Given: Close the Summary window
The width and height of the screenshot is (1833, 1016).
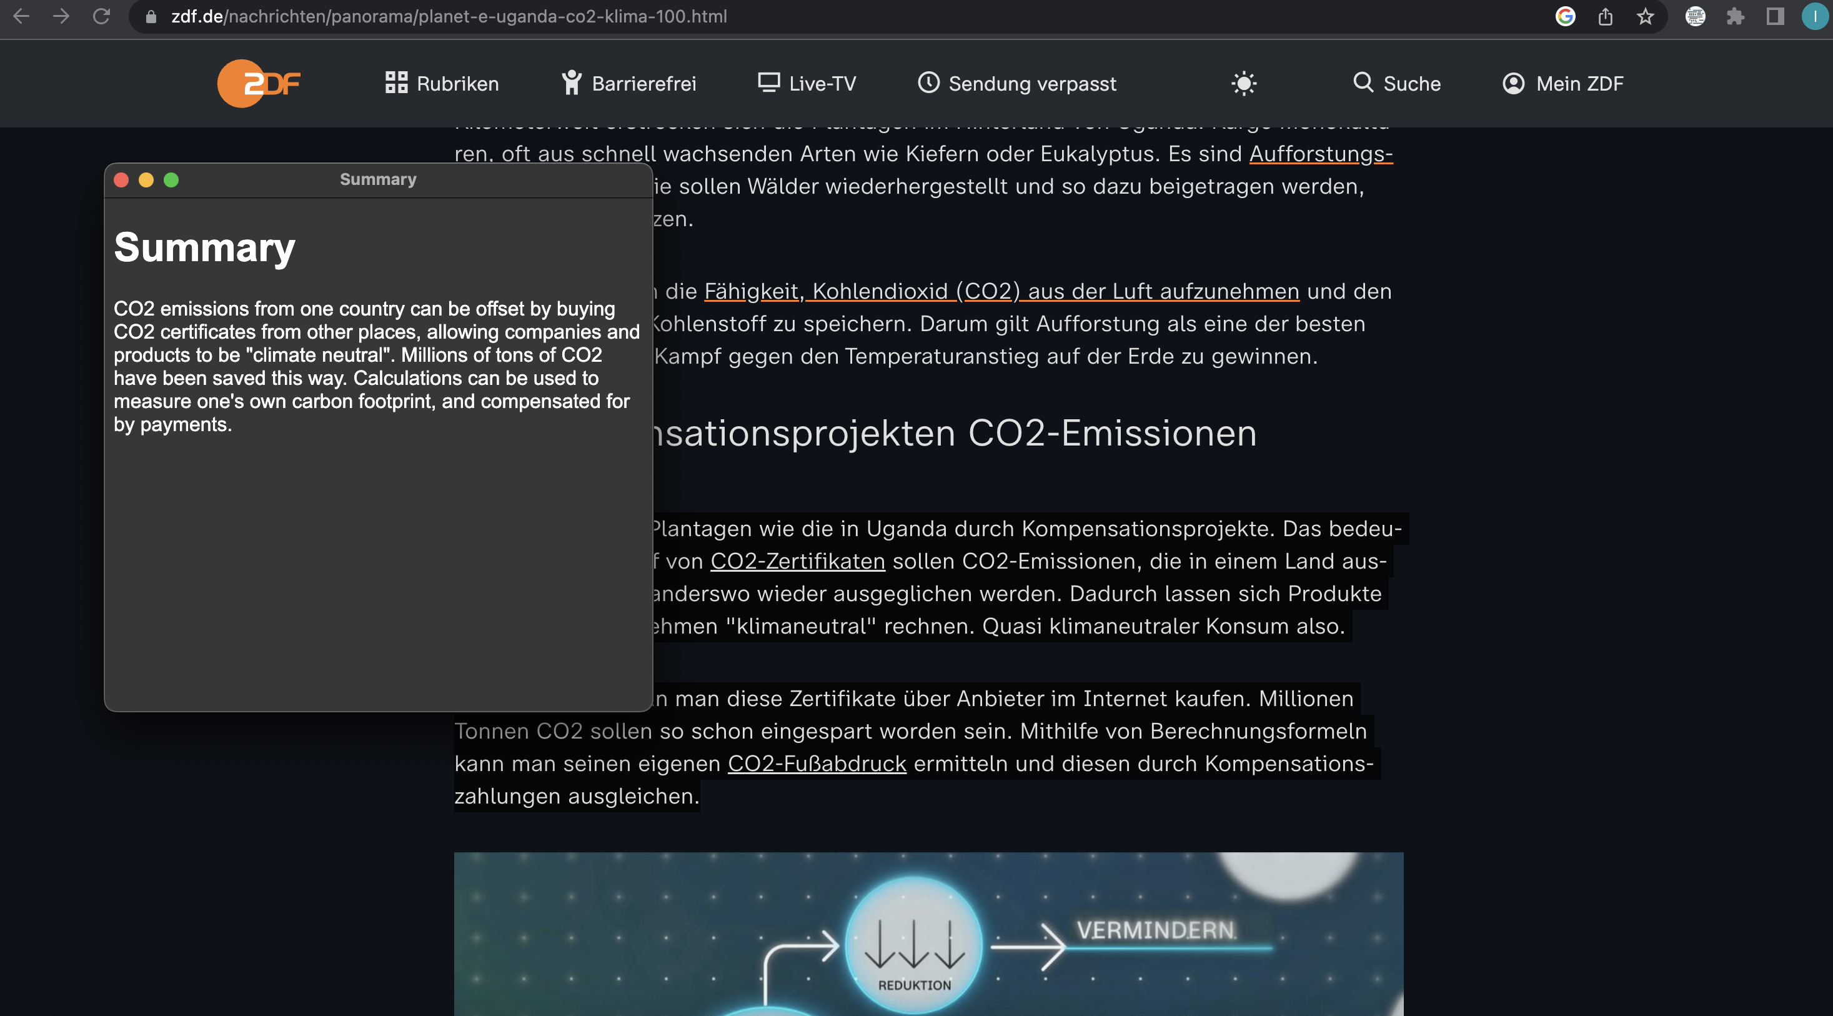Looking at the screenshot, I should 121,180.
